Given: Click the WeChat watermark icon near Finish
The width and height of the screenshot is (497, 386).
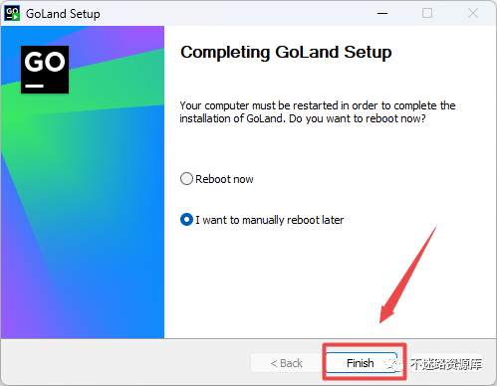Looking at the screenshot, I should 394,363.
